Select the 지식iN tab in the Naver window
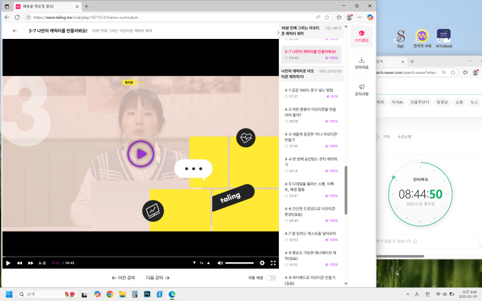The height and width of the screenshot is (301, 482). (397, 102)
